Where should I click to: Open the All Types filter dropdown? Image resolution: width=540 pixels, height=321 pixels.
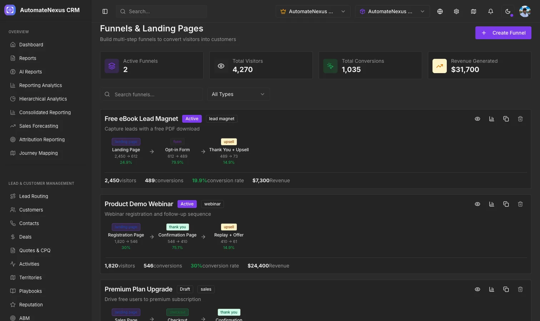coord(238,94)
